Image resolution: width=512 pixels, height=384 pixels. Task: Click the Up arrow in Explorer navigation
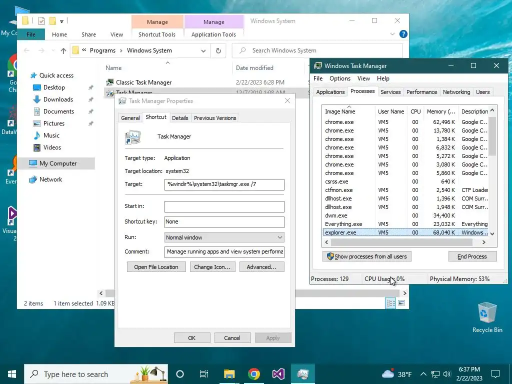tap(63, 50)
